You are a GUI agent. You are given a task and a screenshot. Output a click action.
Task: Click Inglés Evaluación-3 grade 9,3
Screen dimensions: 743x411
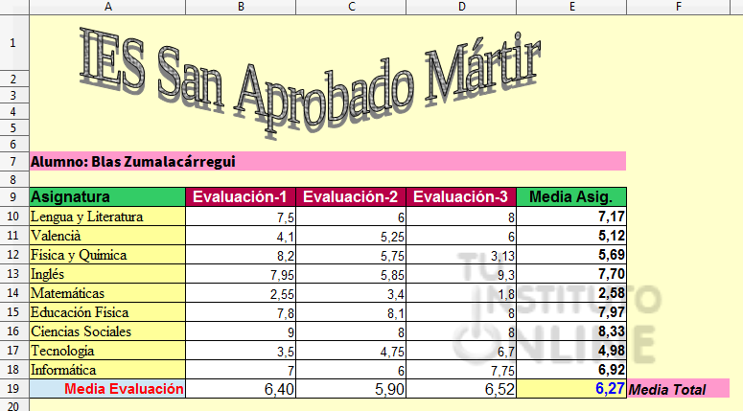pos(461,274)
